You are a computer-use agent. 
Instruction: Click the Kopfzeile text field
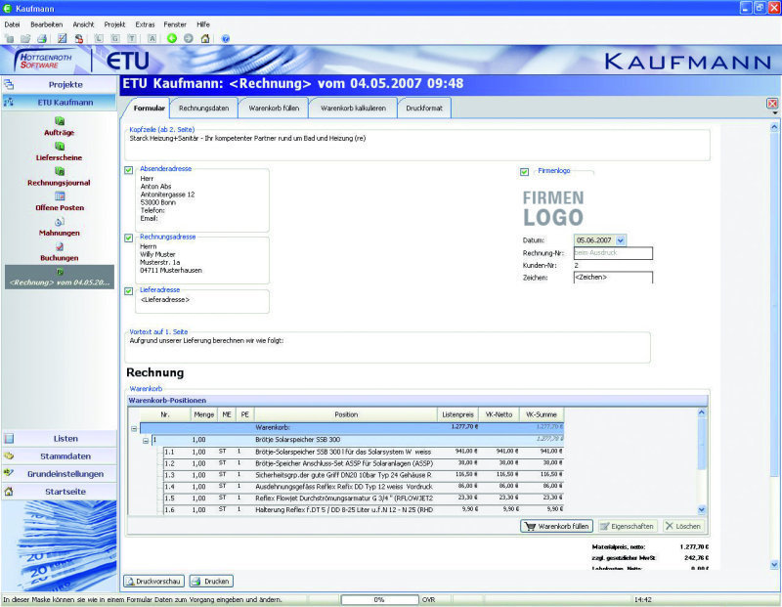(417, 145)
